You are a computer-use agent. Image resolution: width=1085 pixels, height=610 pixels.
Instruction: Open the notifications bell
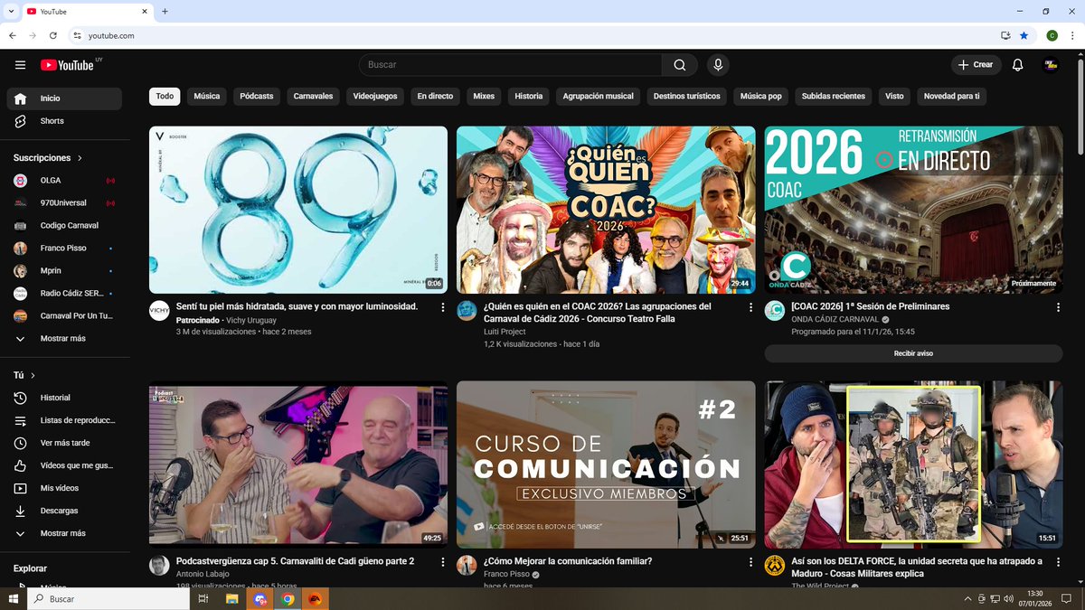(x=1017, y=65)
